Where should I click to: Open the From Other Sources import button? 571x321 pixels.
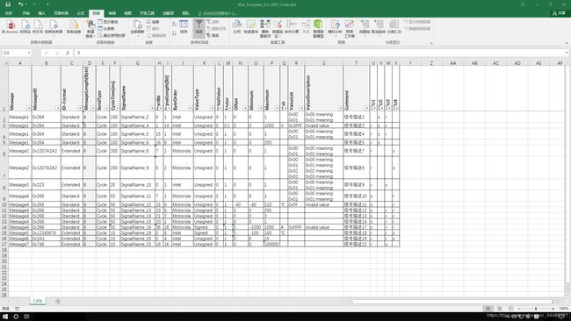click(54, 28)
